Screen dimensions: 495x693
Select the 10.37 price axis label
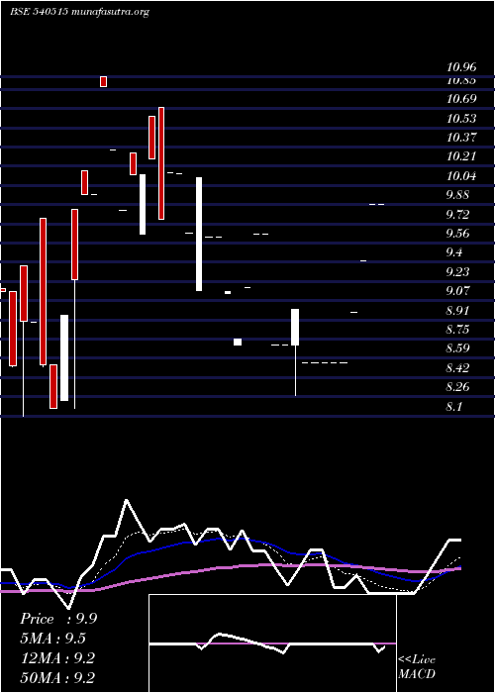pos(461,138)
